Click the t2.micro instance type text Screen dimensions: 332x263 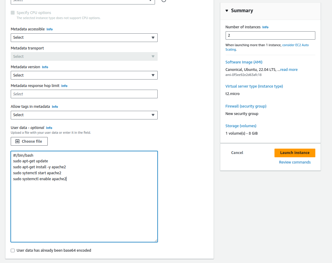click(232, 94)
